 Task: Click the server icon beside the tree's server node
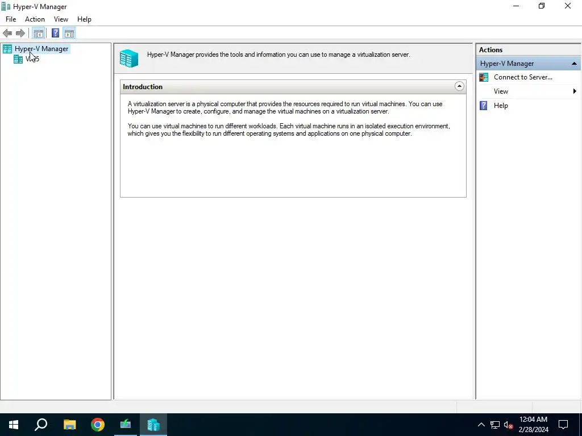click(18, 59)
